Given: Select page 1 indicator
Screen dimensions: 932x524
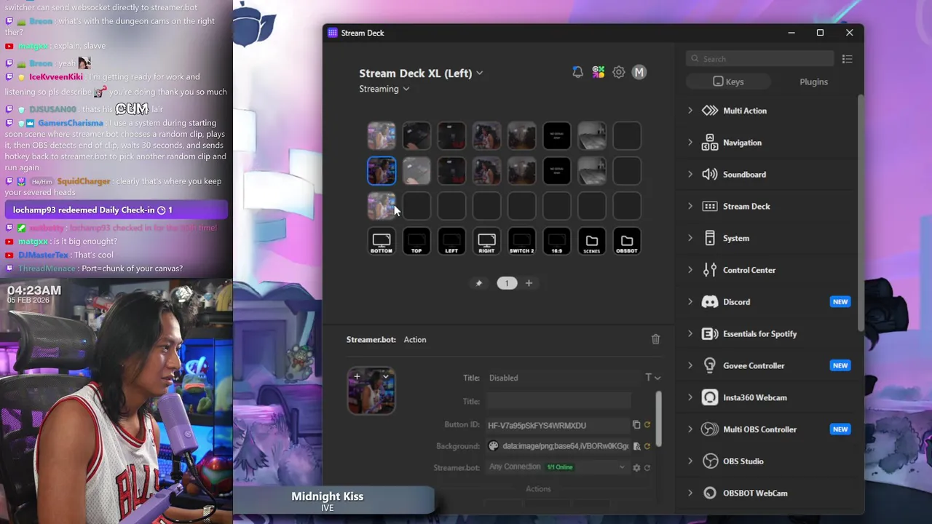Looking at the screenshot, I should (x=507, y=283).
